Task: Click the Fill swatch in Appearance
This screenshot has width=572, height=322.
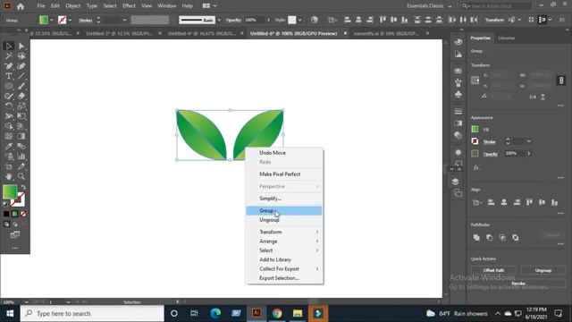Action: pos(475,129)
